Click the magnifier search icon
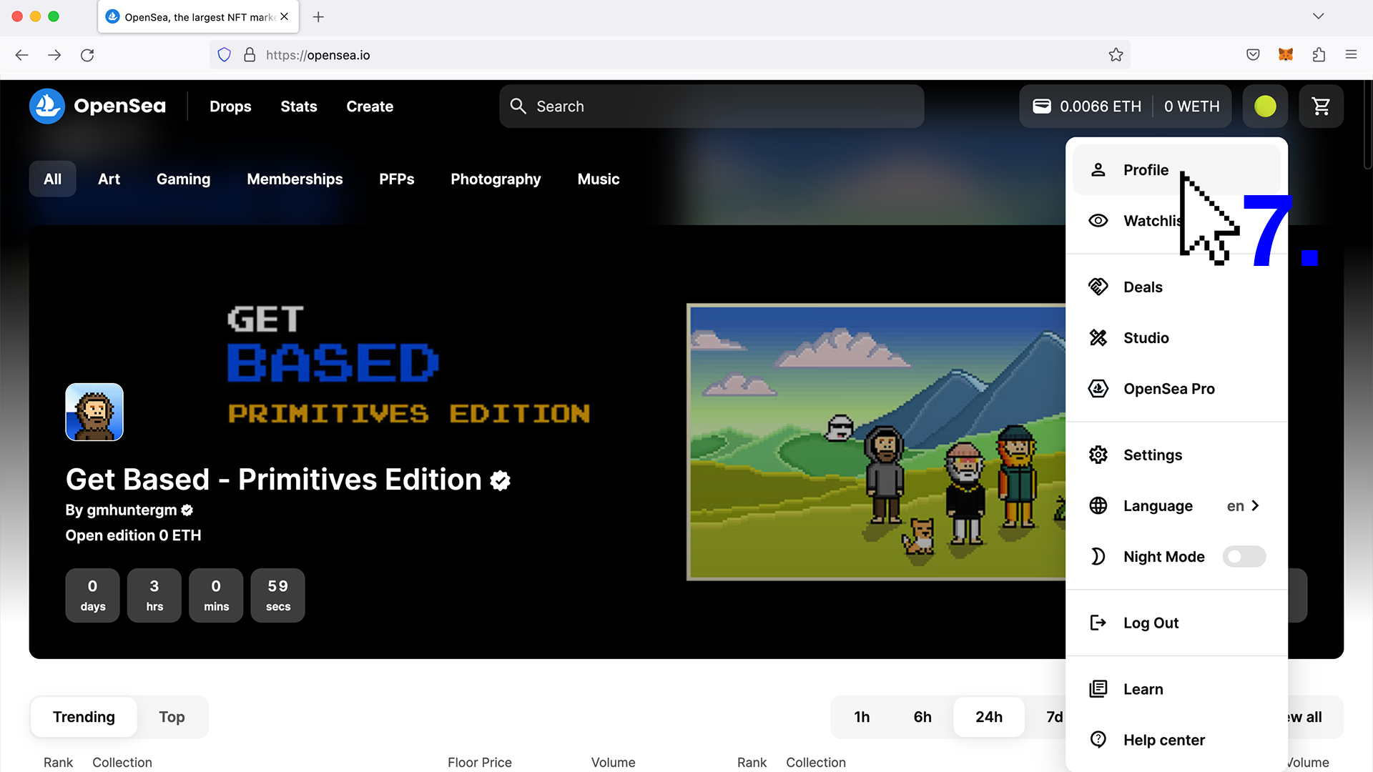Image resolution: width=1373 pixels, height=772 pixels. pos(518,107)
